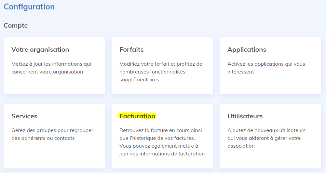
Task: Click description 'Mettez à jour les informations'
Action: point(51,68)
